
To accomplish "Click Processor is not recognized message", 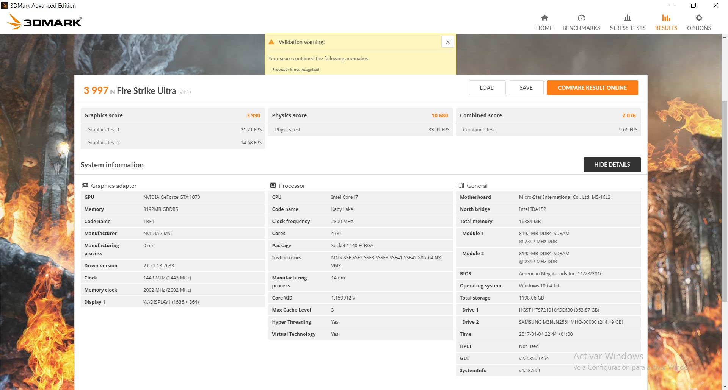I will pos(295,70).
